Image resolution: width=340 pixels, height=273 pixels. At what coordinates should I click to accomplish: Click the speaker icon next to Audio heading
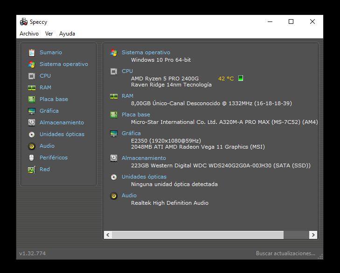(x=114, y=196)
